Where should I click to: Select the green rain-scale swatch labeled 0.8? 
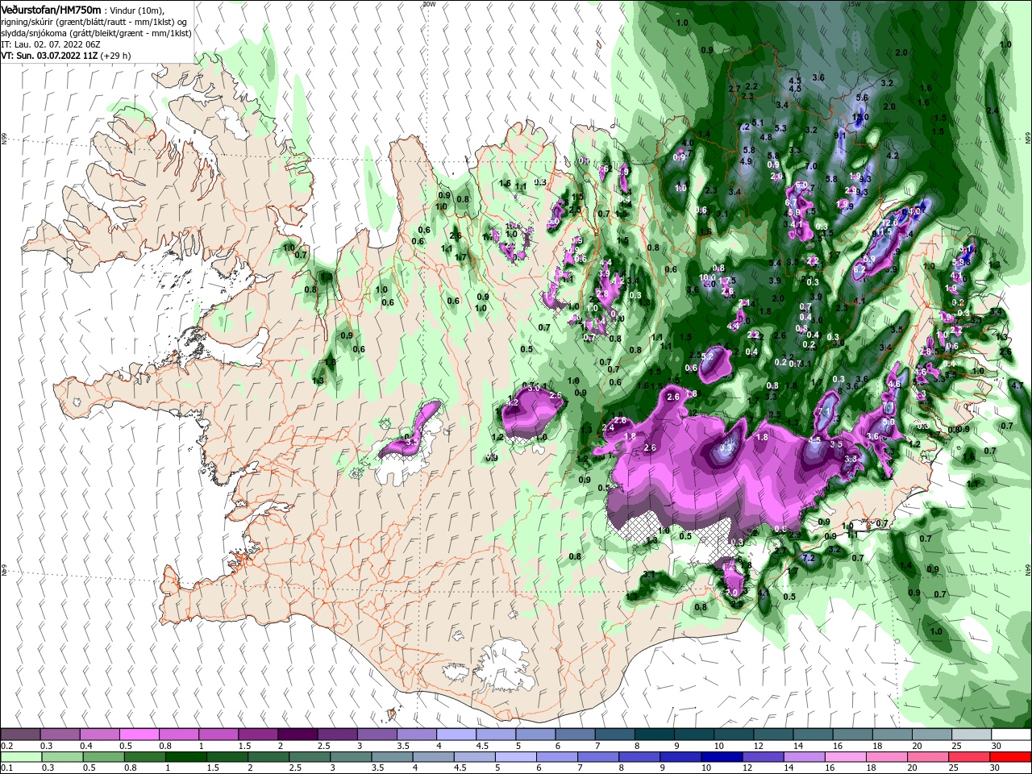(x=144, y=757)
